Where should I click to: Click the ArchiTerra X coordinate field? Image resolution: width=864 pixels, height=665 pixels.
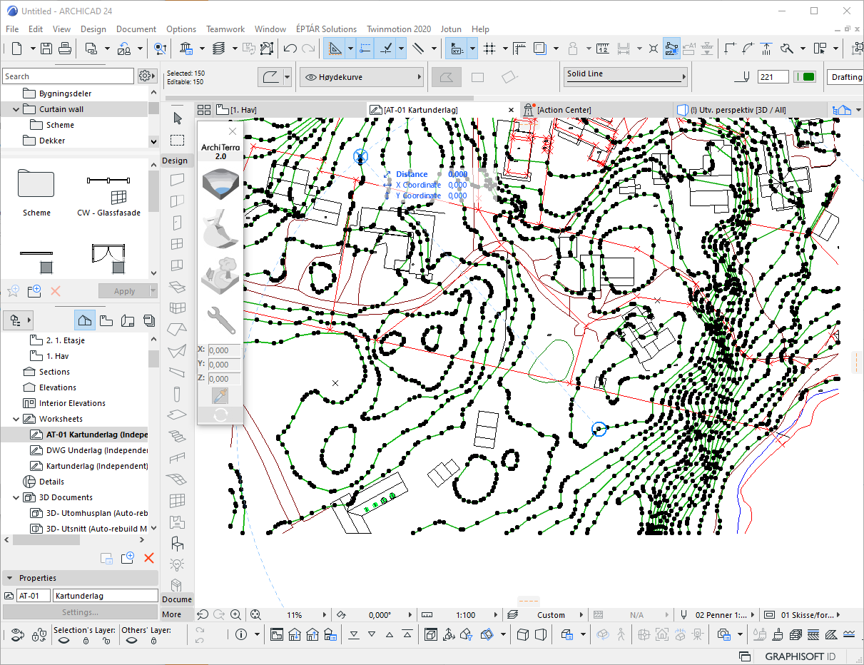coord(224,350)
